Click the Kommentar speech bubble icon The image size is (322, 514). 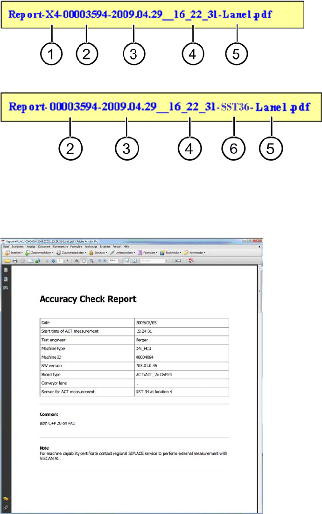click(186, 253)
